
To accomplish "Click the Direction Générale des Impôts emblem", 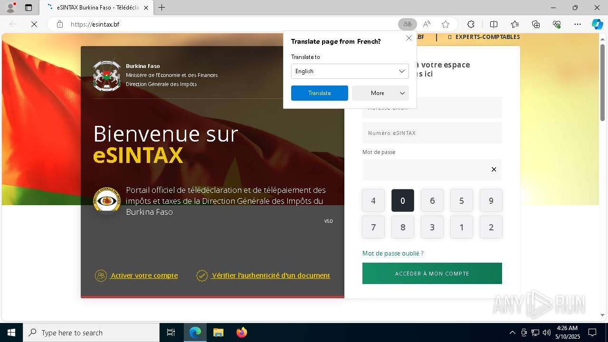I will point(107,200).
